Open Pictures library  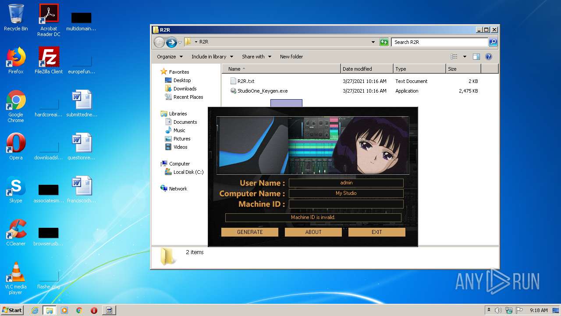pos(182,139)
